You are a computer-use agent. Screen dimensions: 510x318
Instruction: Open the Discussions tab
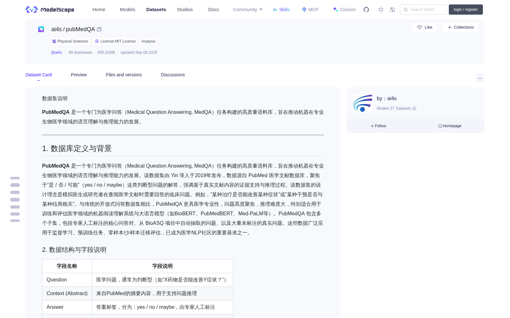173,75
